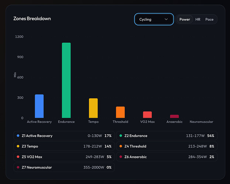
Task: Select the Z1 Active Recovery legend row
Action: coord(64,136)
